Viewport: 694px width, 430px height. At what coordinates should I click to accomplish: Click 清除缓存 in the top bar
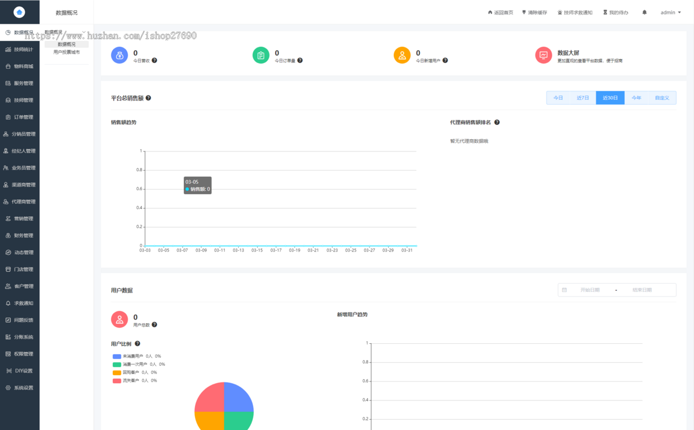[x=534, y=12]
